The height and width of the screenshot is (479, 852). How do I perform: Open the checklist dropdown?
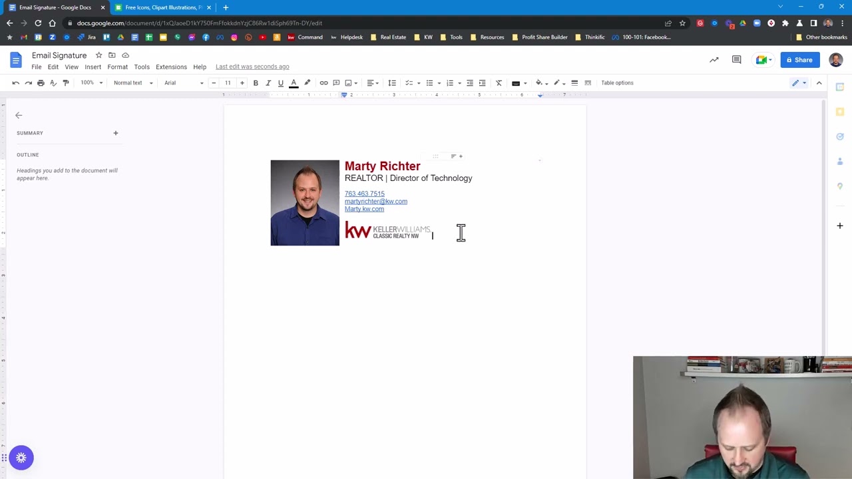coord(413,82)
